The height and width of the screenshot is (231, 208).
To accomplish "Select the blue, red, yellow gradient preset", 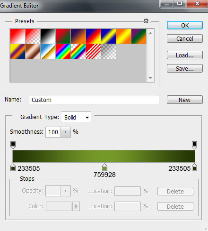I will 93,36.
